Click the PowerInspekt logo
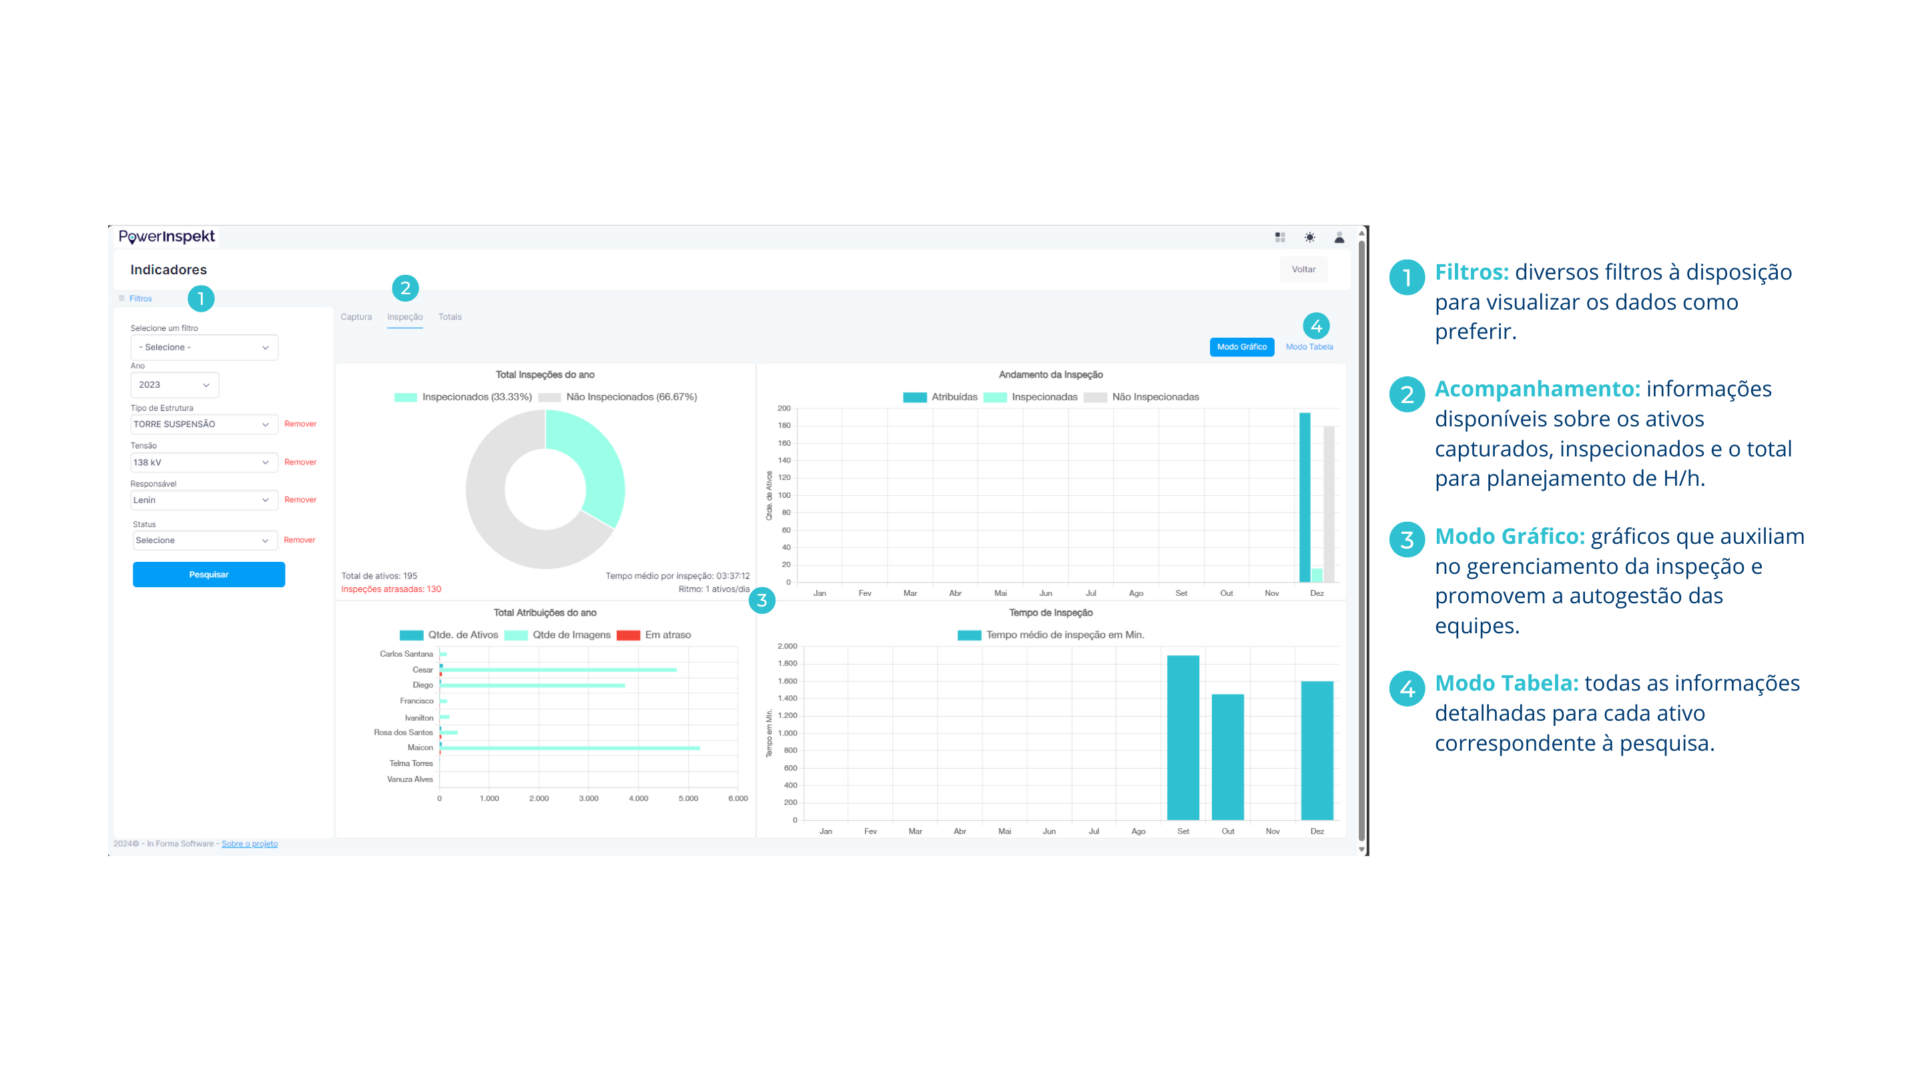This screenshot has height=1081, width=1922. pos(166,236)
